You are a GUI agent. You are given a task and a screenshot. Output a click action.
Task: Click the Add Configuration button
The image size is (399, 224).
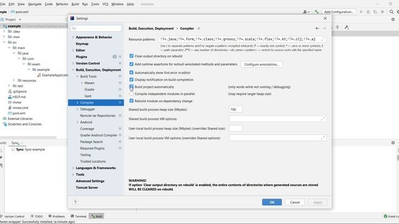coord(339,12)
